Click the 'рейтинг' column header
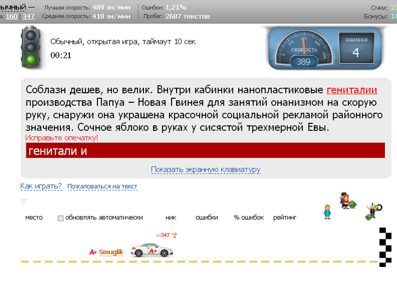Image resolution: width=397 pixels, height=298 pixels. pos(285,217)
